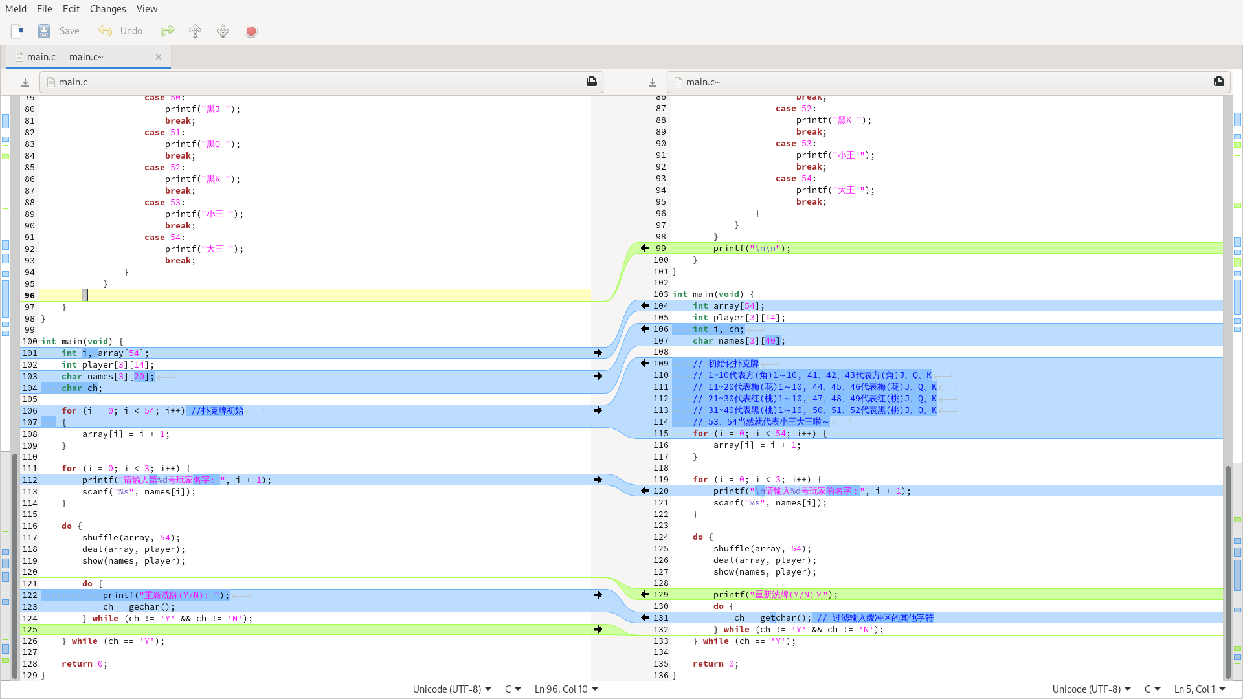
Task: Open the File menu
Action: click(45, 8)
